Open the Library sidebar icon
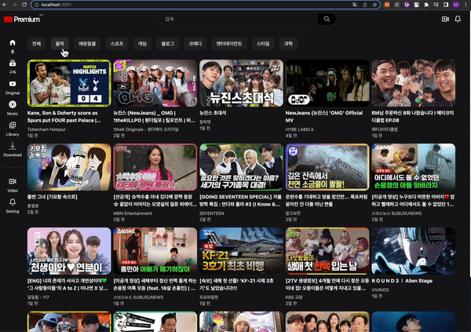 pos(13,126)
